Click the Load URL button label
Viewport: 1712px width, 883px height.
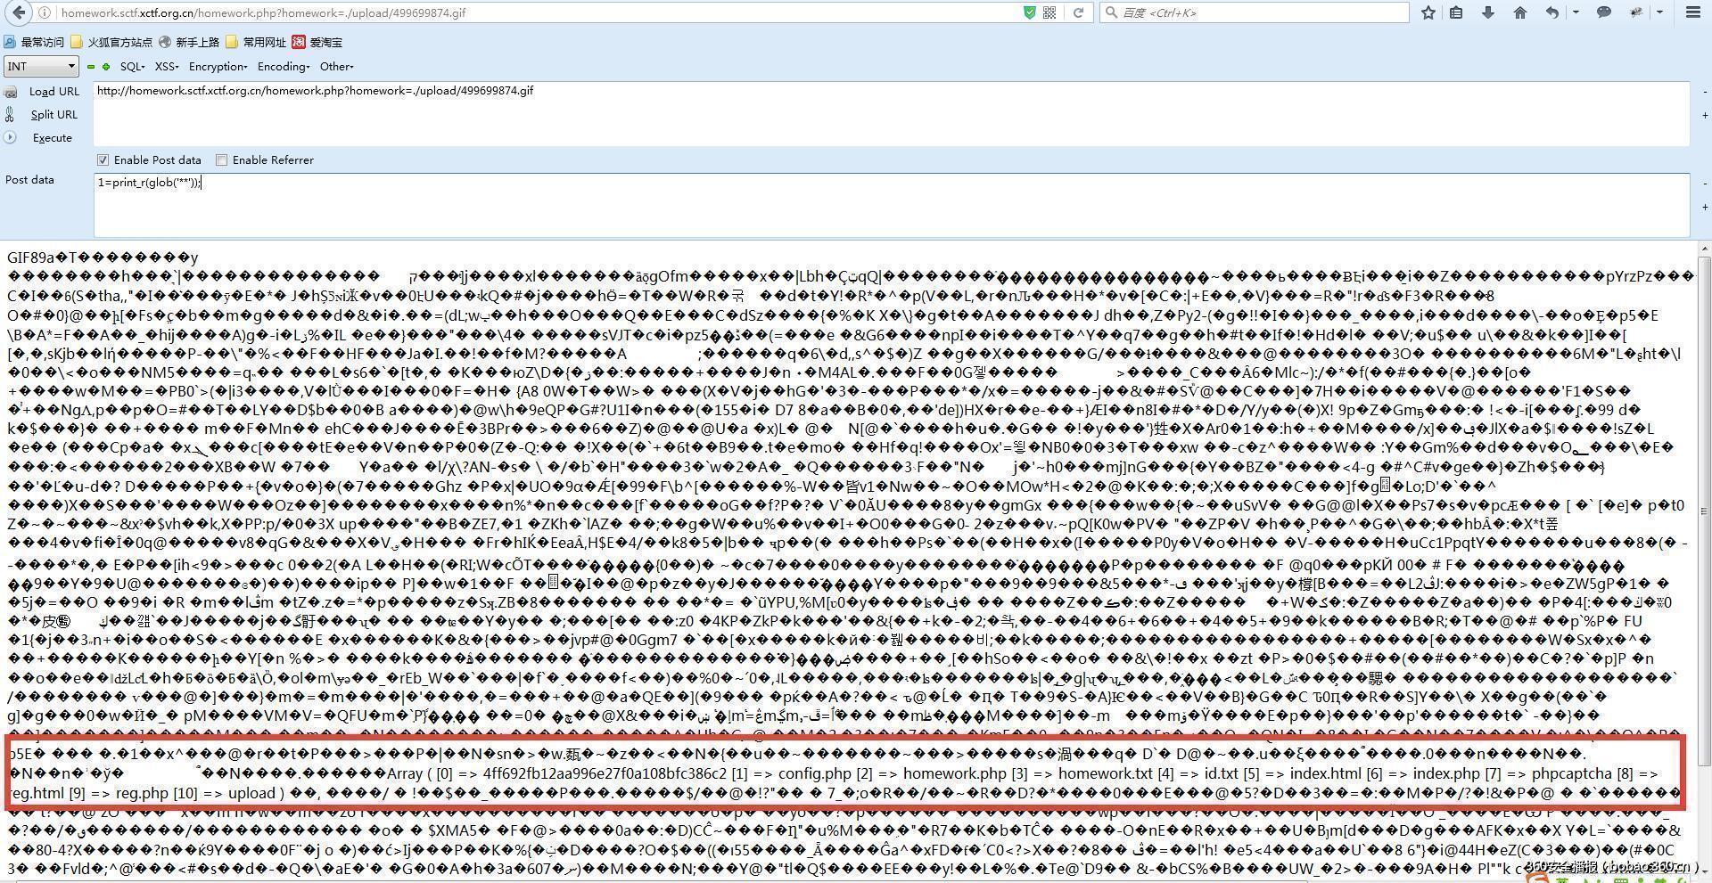click(54, 92)
